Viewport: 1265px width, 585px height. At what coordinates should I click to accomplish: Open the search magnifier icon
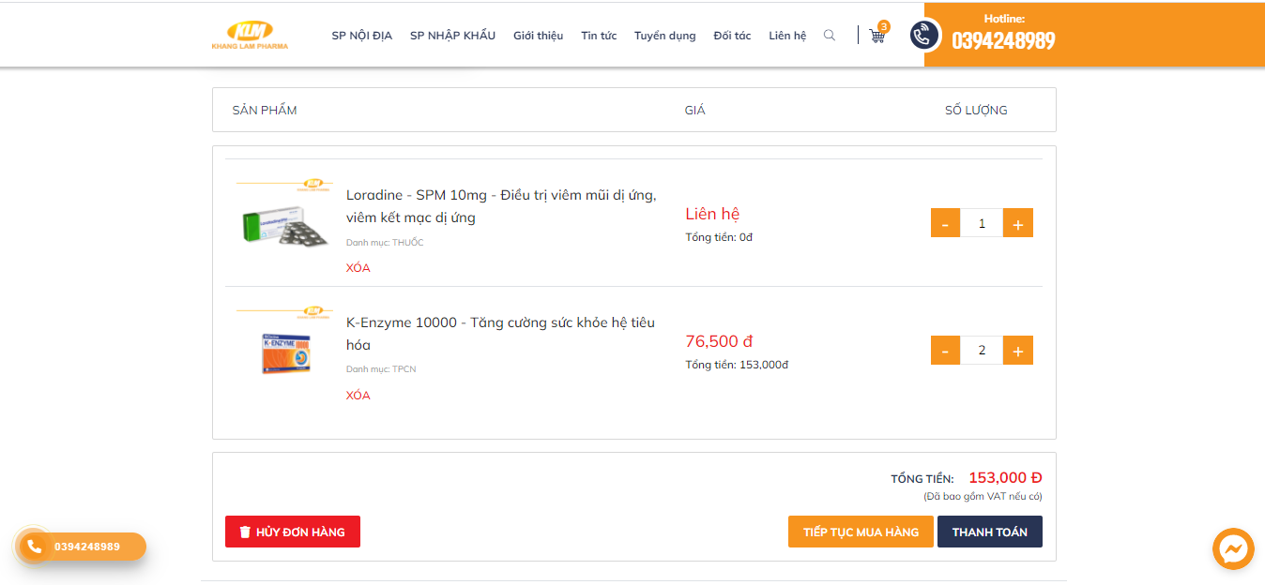(x=830, y=36)
